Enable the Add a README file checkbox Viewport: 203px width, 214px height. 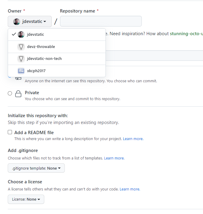coord(10,132)
